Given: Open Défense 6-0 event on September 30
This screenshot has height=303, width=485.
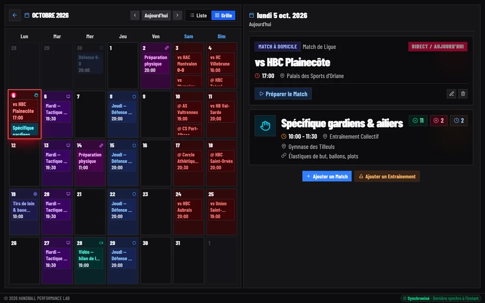Looking at the screenshot, I should 90,64.
